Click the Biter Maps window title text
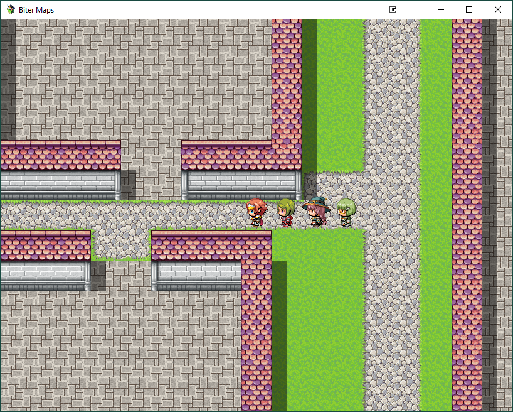513x412 pixels. coord(36,10)
